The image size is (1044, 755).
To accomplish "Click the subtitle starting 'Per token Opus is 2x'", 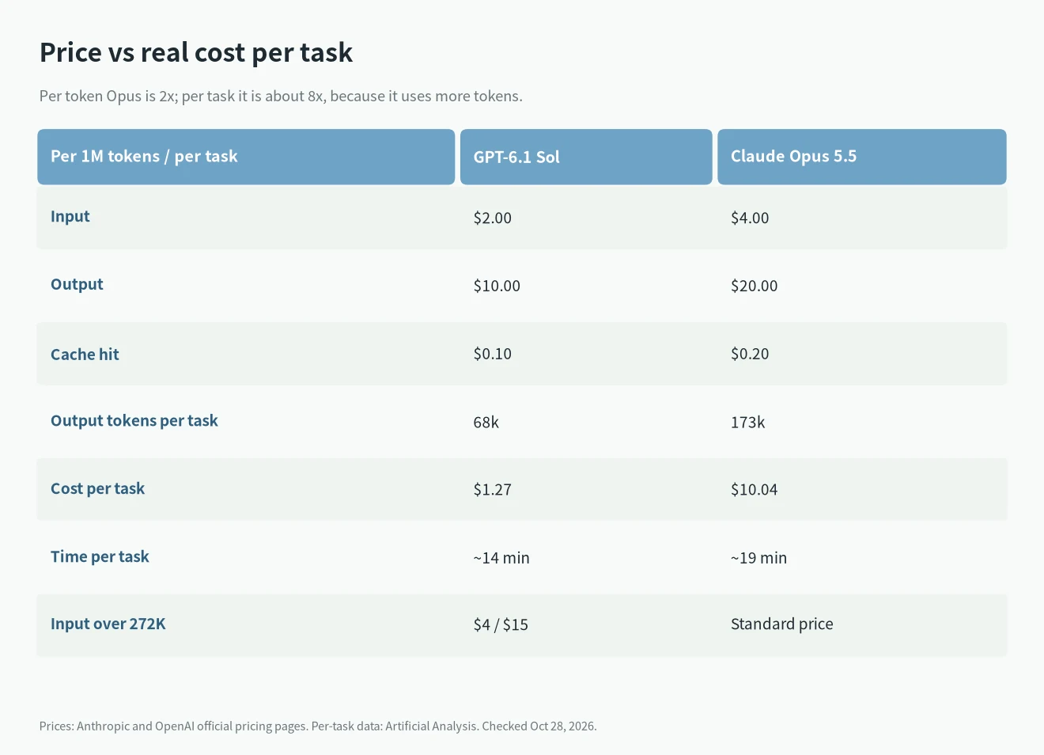I will pos(281,97).
